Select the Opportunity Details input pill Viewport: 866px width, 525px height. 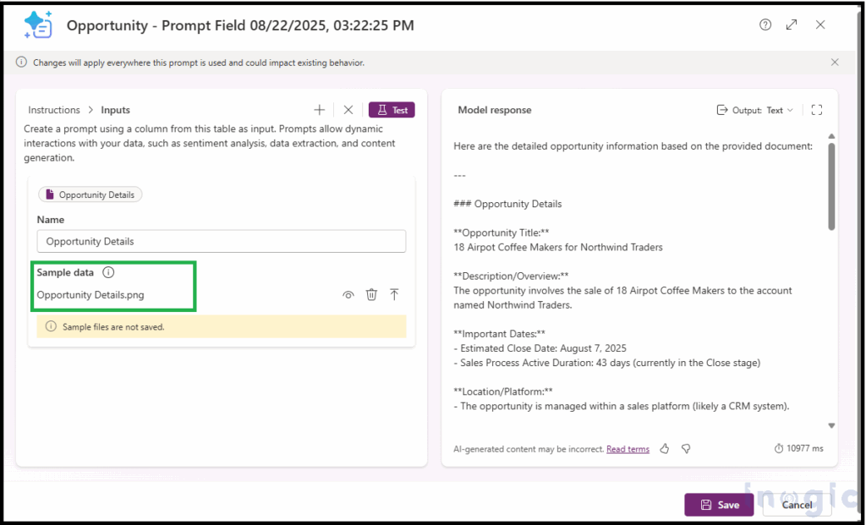(x=90, y=194)
